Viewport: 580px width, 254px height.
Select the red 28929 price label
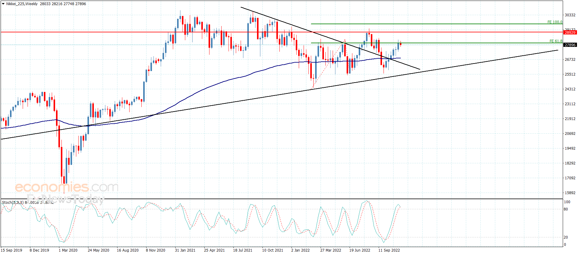click(x=570, y=32)
